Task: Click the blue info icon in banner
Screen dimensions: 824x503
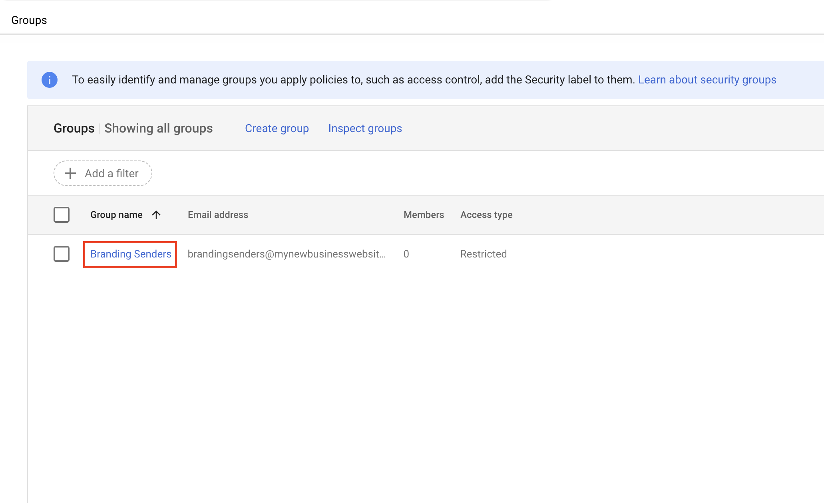Action: 50,80
